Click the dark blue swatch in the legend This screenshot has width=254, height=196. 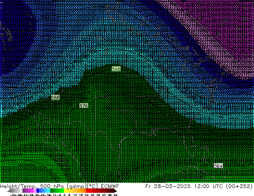[x=38, y=190]
